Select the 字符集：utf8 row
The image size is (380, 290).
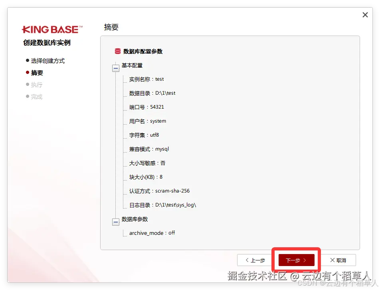tap(144, 135)
